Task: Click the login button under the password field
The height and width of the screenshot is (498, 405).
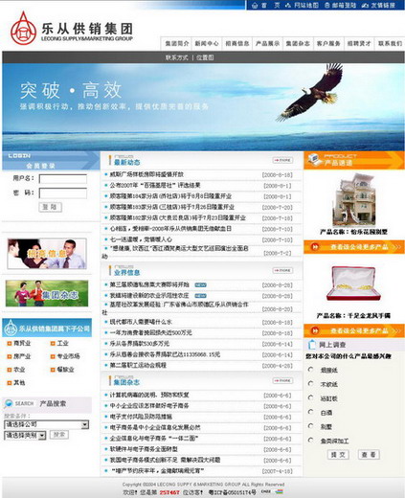Action: click(x=50, y=207)
